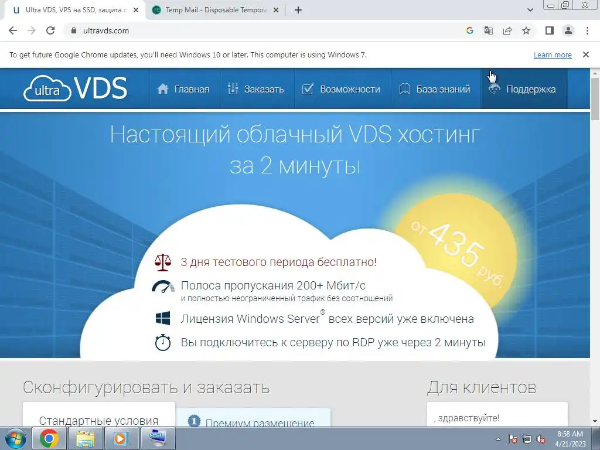
Task: Click the Action Center flag icon
Action: [x=513, y=439]
